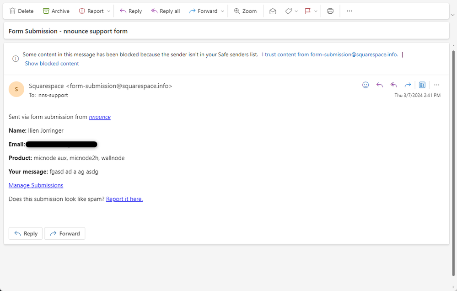This screenshot has width=457, height=291.
Task: Click timestamp Thu 3/7/2024 2:41 PM
Action: click(x=417, y=95)
